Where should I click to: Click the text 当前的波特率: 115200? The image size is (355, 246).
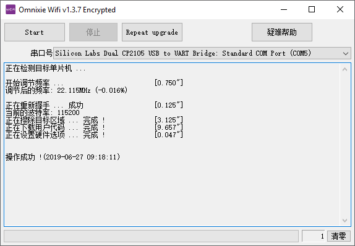click(43, 112)
